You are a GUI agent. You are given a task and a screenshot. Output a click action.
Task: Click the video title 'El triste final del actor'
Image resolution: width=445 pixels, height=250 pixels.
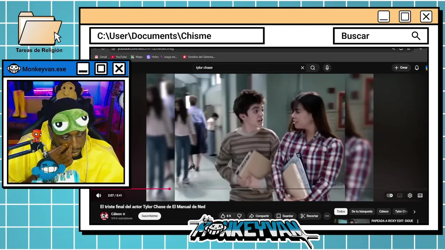click(x=153, y=207)
